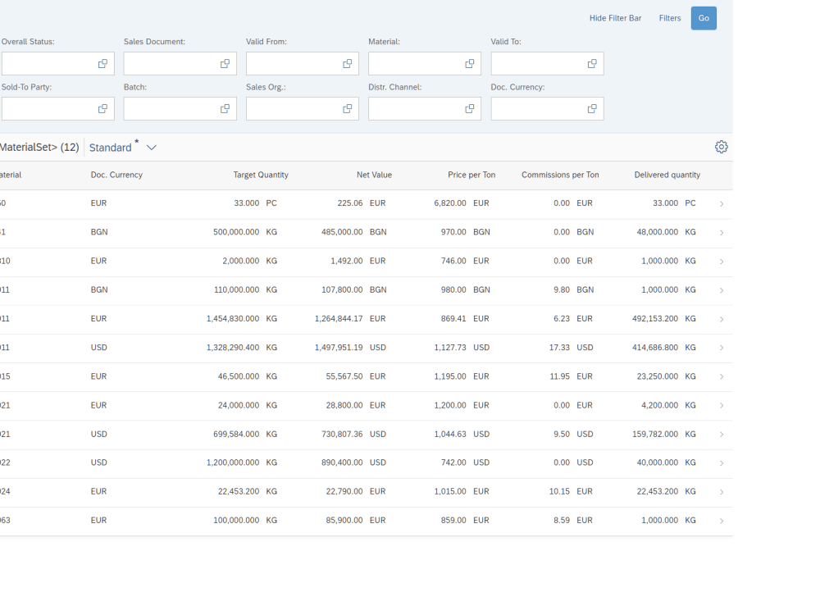This screenshot has height=615, width=820.
Task: Open the table settings gear icon
Action: pos(721,147)
